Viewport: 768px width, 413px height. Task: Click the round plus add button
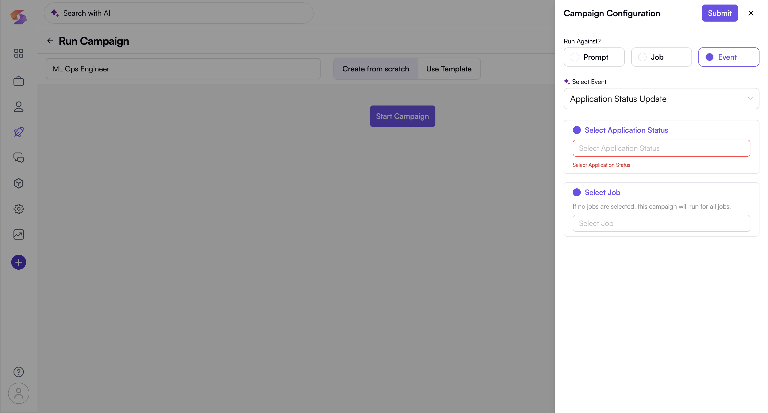point(18,262)
